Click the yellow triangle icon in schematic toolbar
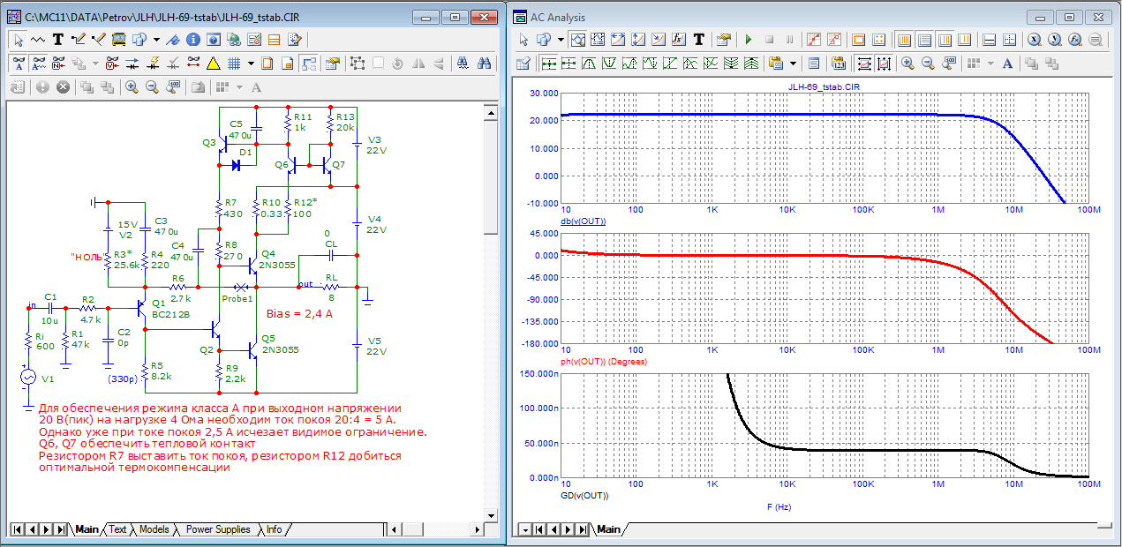Screen dimensions: 1122x547 point(213,64)
